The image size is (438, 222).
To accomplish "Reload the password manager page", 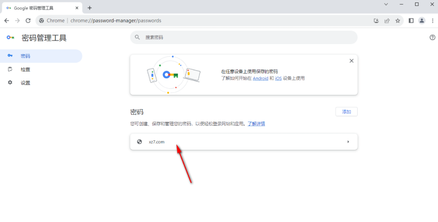I will [28, 21].
